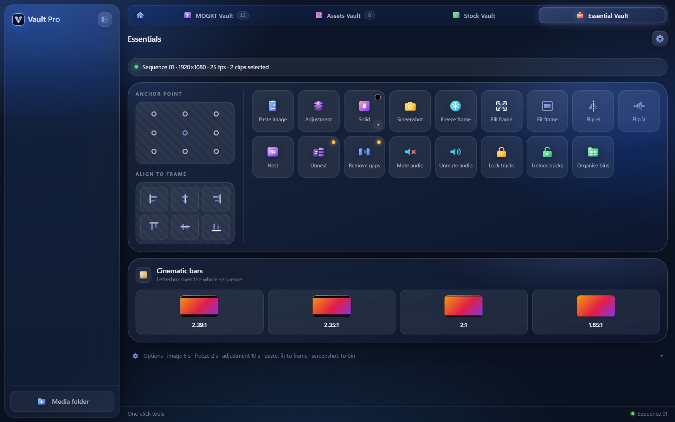Viewport: 675px width, 422px height.
Task: Flip clip horizontally with Flip H
Action: coord(593,111)
